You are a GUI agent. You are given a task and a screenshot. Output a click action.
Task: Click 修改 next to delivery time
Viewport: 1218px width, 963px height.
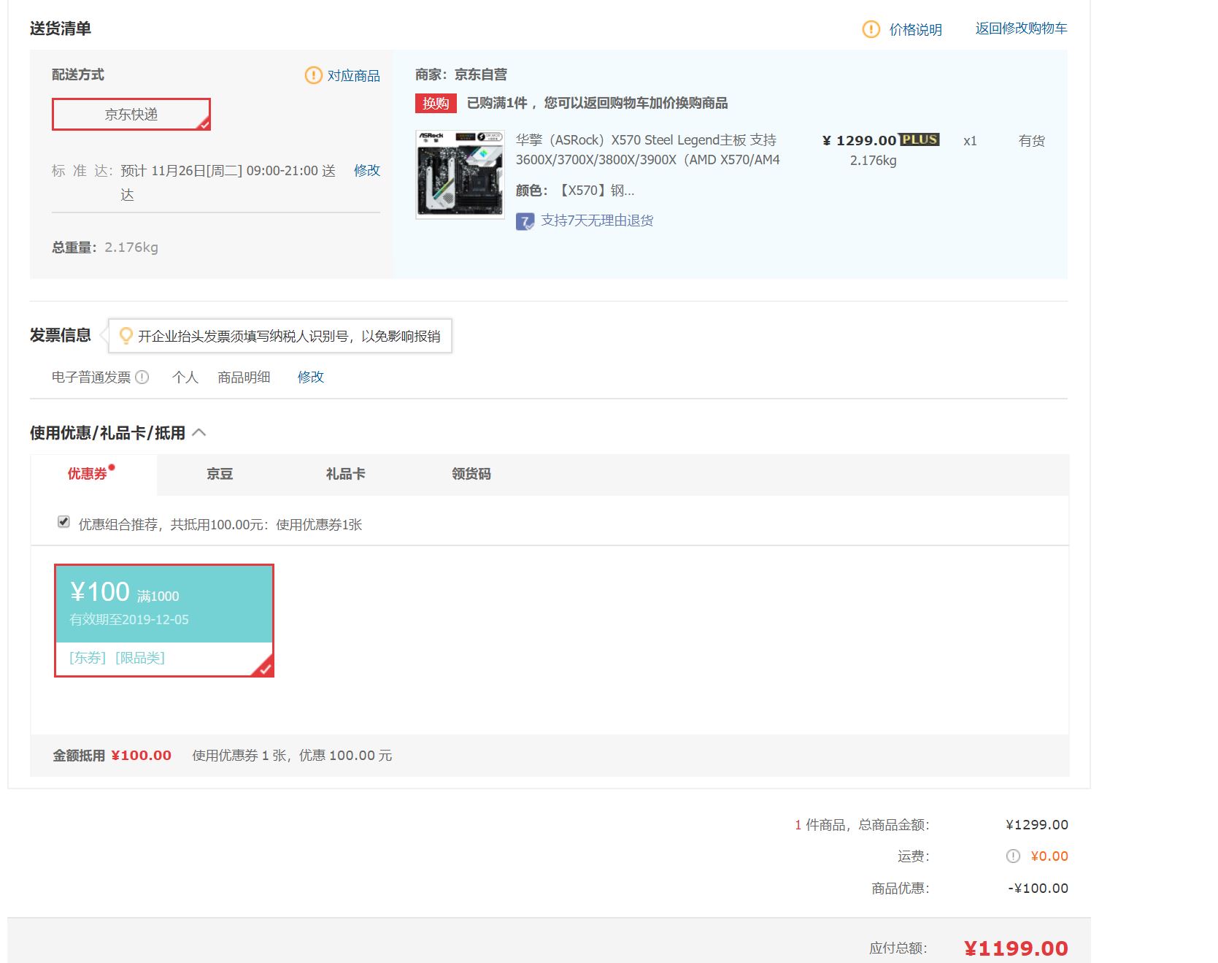click(367, 170)
